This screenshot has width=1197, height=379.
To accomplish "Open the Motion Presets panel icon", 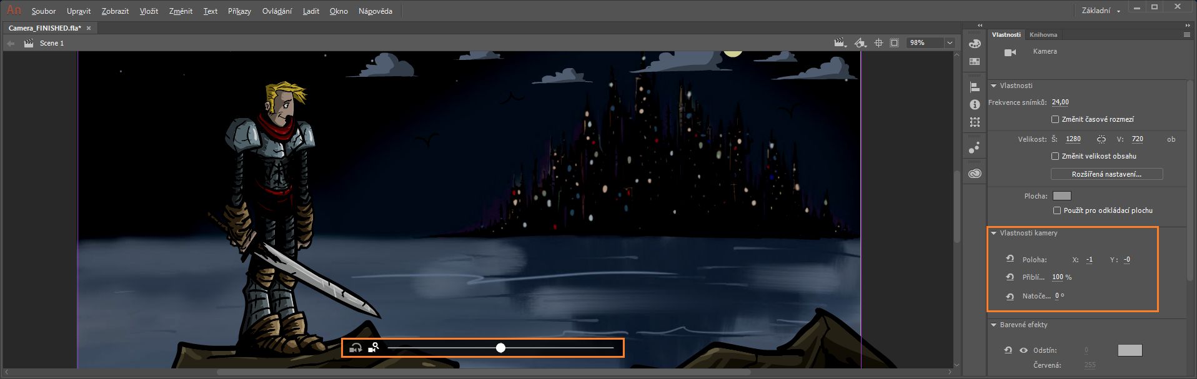I will pyautogui.click(x=975, y=148).
